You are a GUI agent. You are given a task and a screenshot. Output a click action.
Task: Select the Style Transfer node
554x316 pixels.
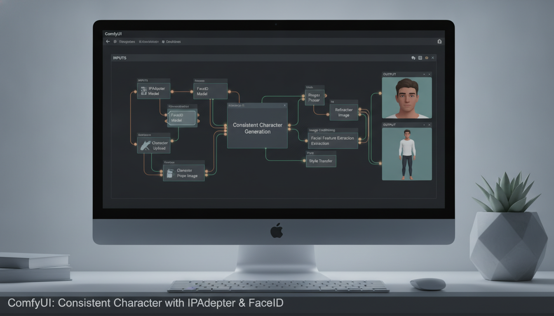click(321, 161)
